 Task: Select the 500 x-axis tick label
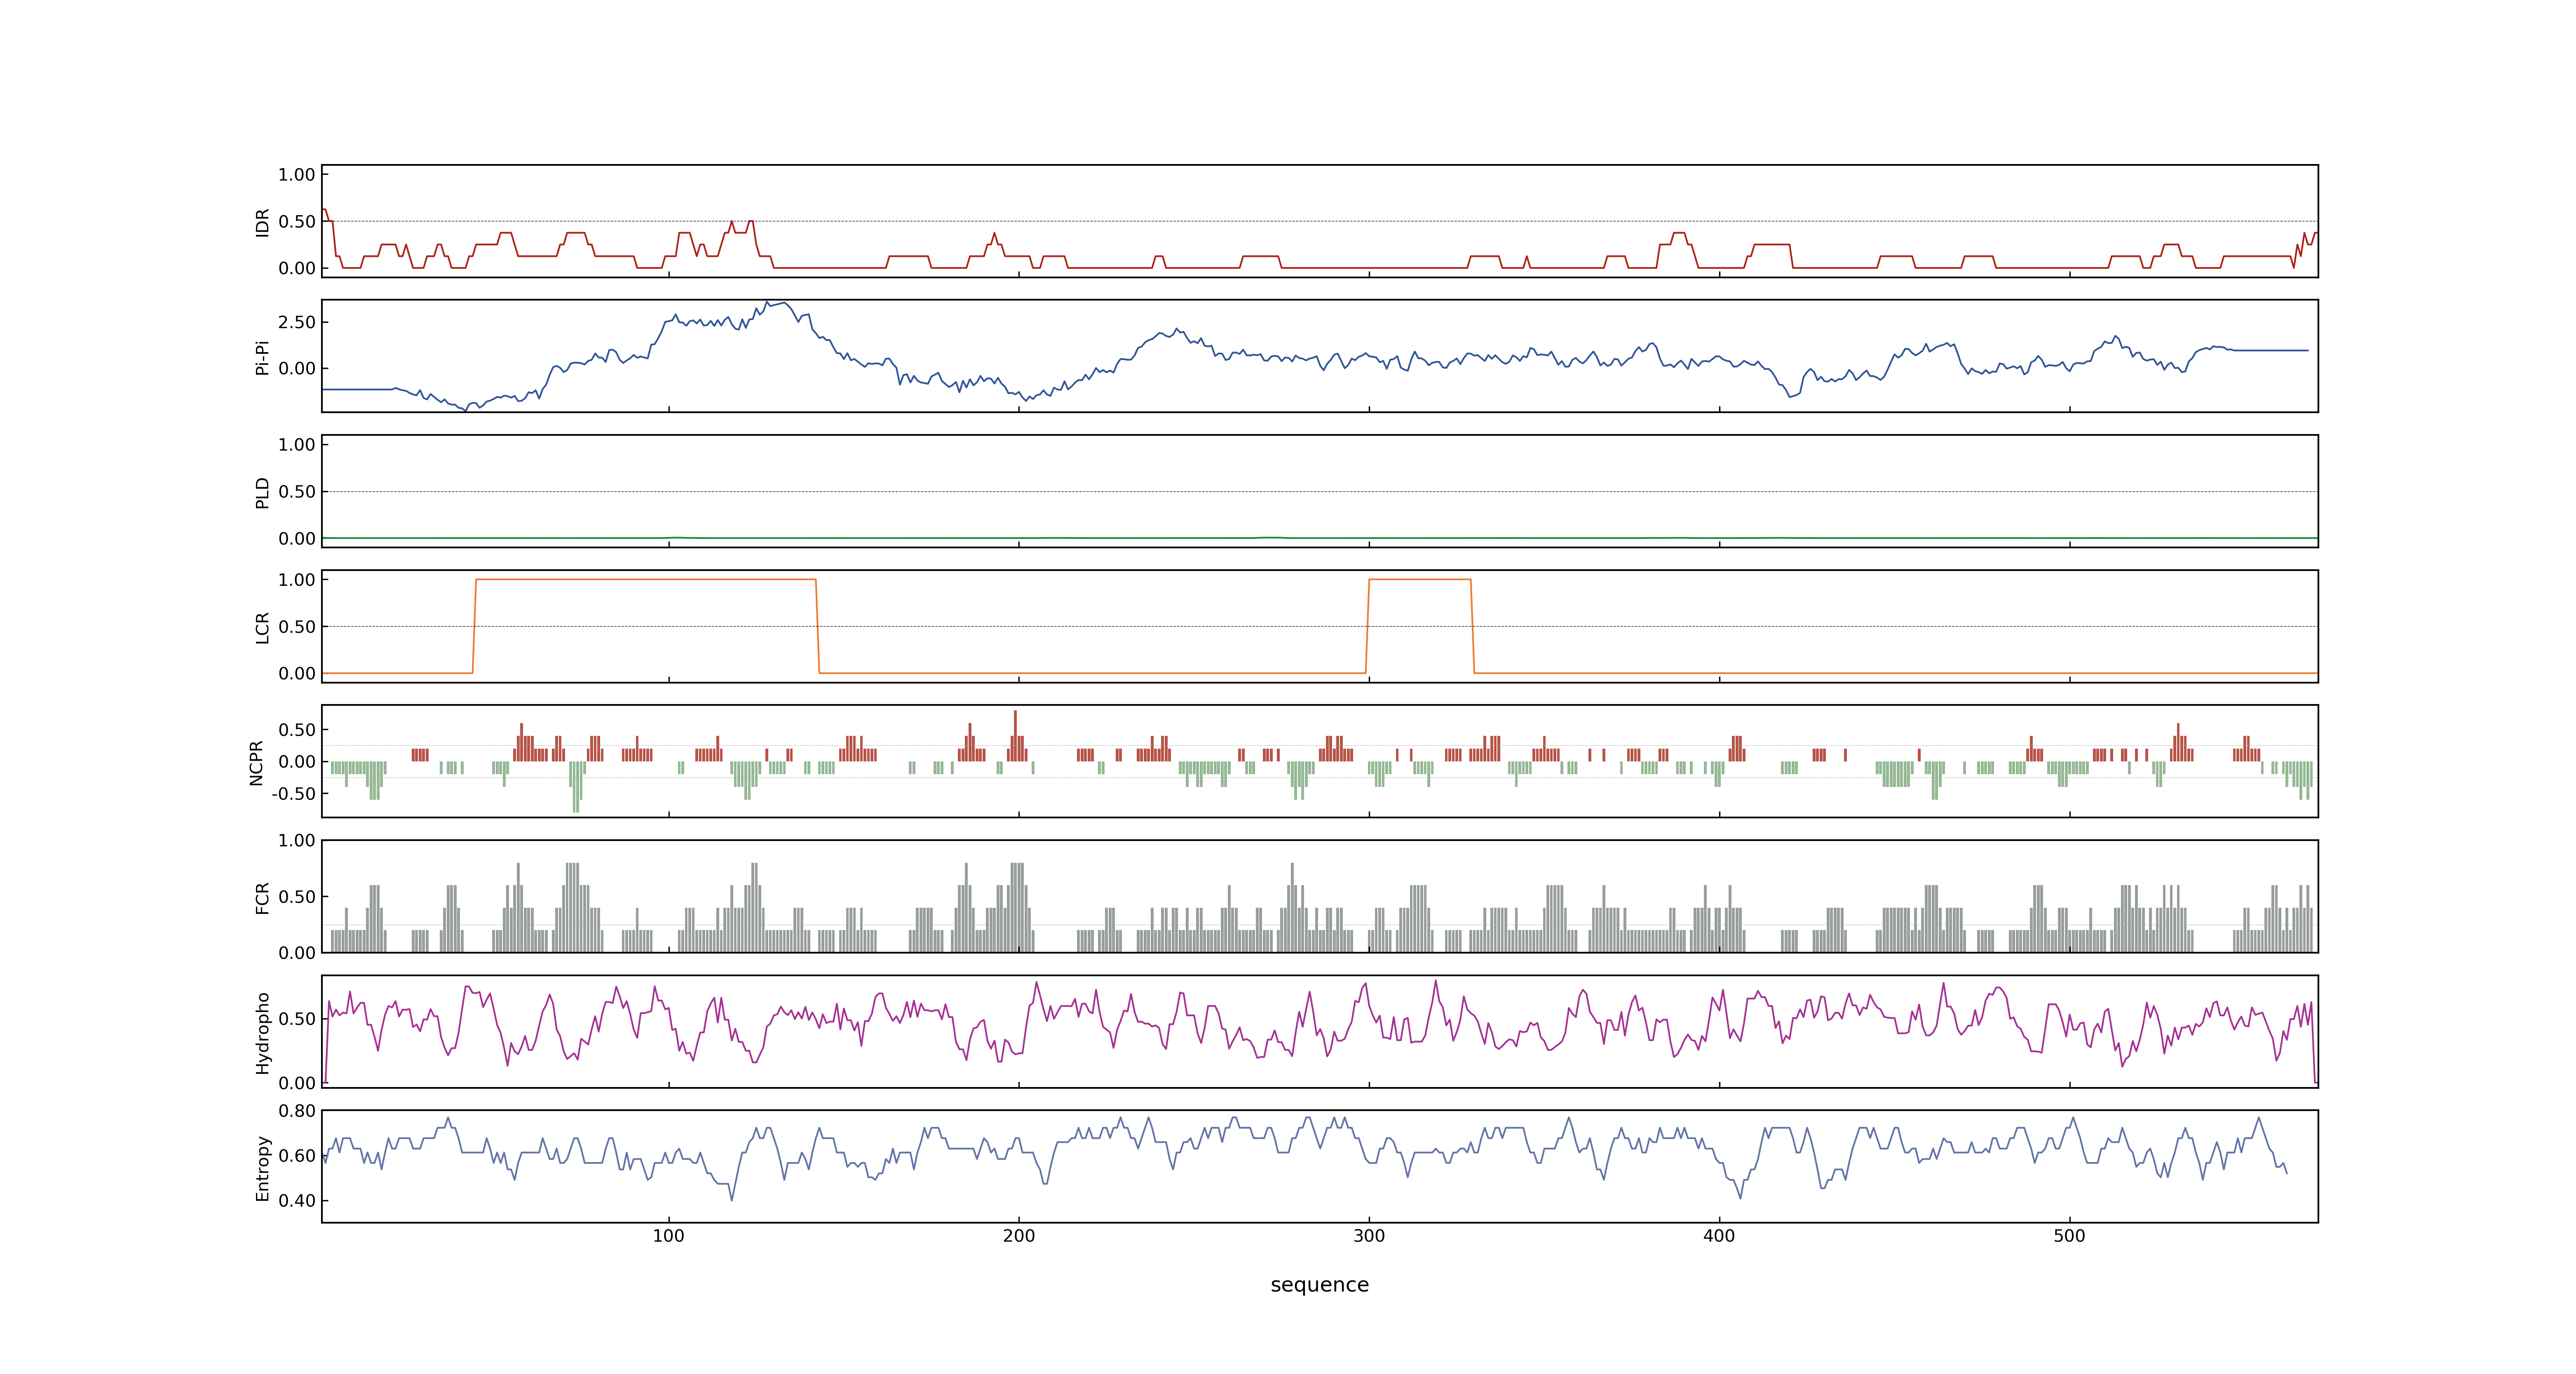pyautogui.click(x=2069, y=1236)
